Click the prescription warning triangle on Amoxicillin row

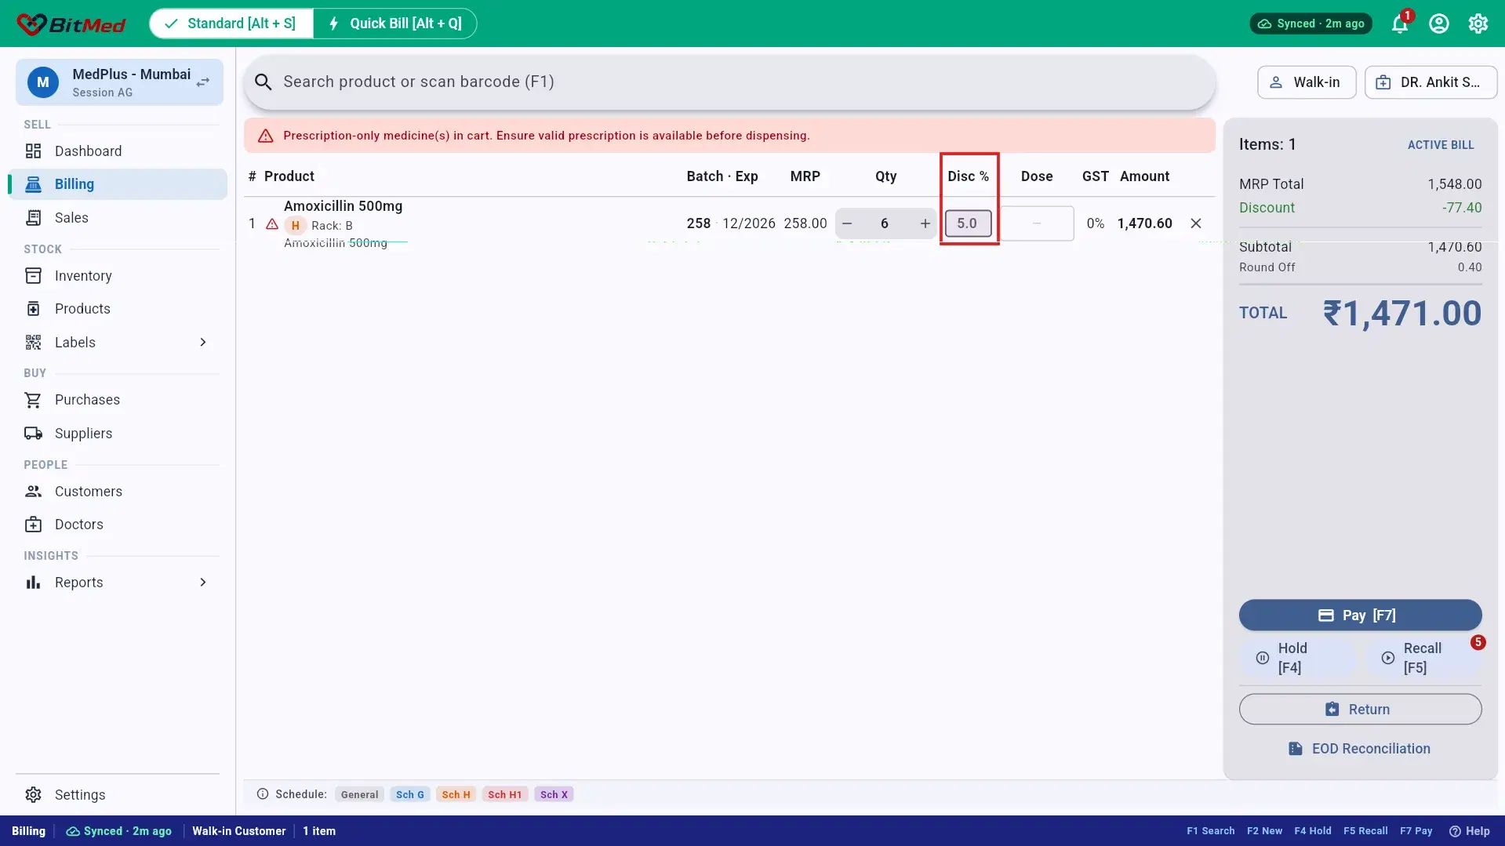tap(272, 224)
